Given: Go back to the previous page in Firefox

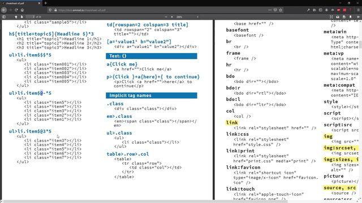Looking at the screenshot, I should point(4,10).
